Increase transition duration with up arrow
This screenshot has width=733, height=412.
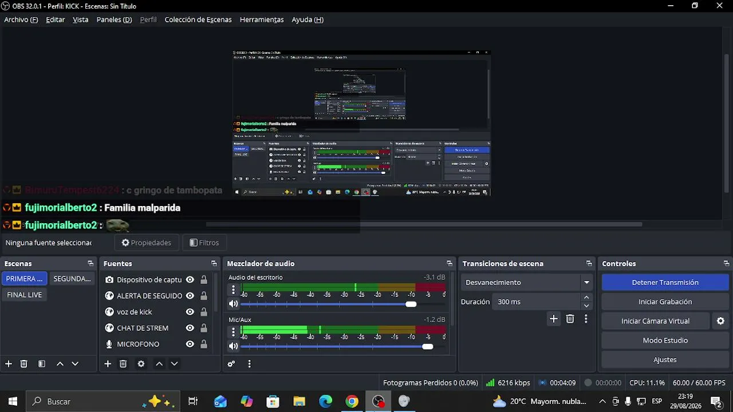[586, 298]
